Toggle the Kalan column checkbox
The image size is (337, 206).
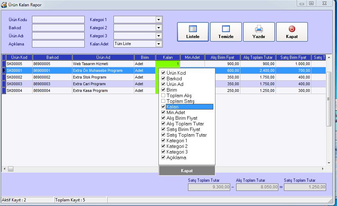coord(163,107)
